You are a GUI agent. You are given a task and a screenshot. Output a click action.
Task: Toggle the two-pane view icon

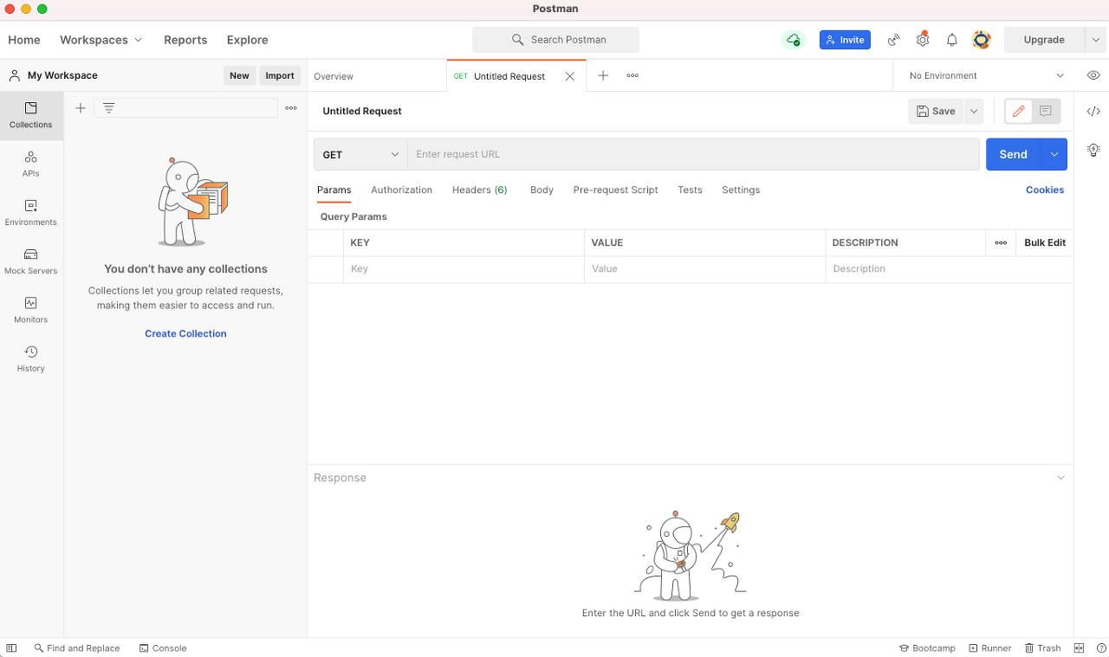click(1079, 647)
